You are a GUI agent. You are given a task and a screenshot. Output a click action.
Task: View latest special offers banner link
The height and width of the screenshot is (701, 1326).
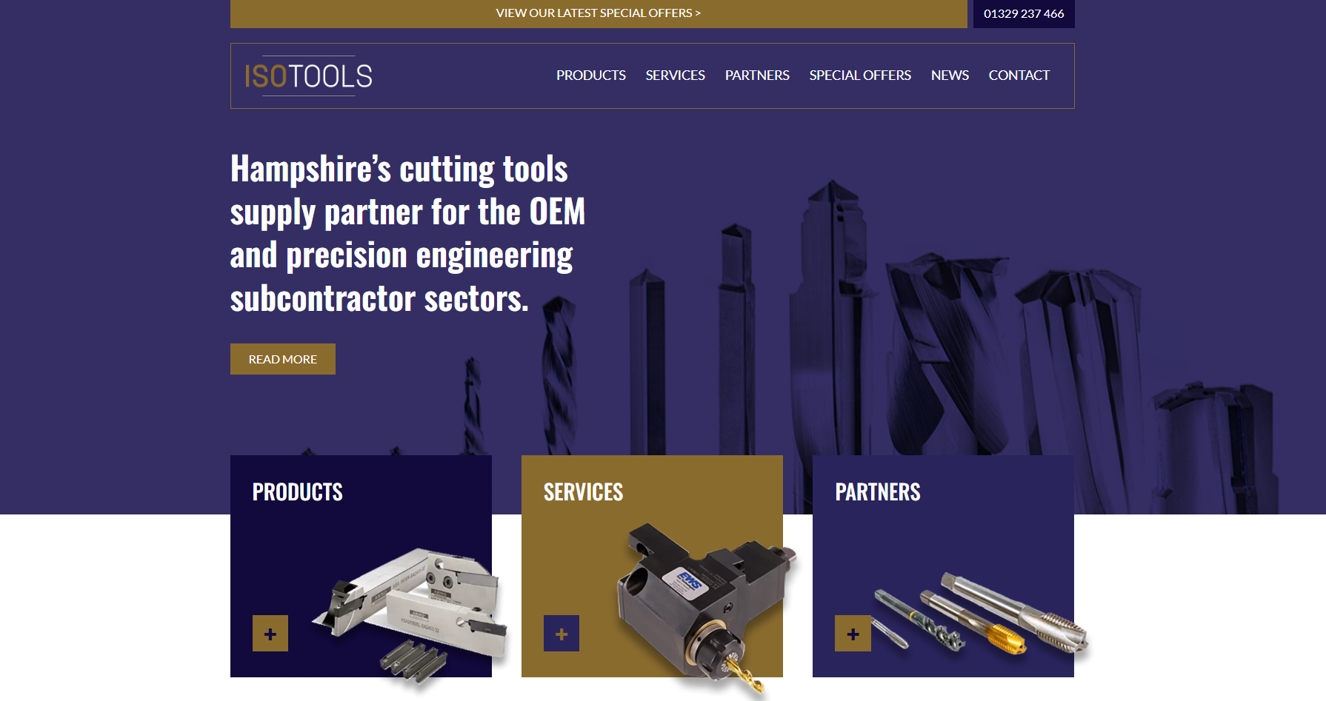click(599, 13)
